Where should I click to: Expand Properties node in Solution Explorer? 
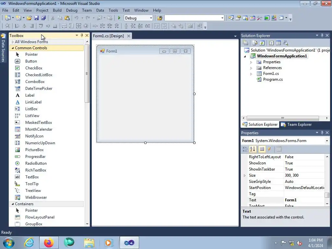251,62
